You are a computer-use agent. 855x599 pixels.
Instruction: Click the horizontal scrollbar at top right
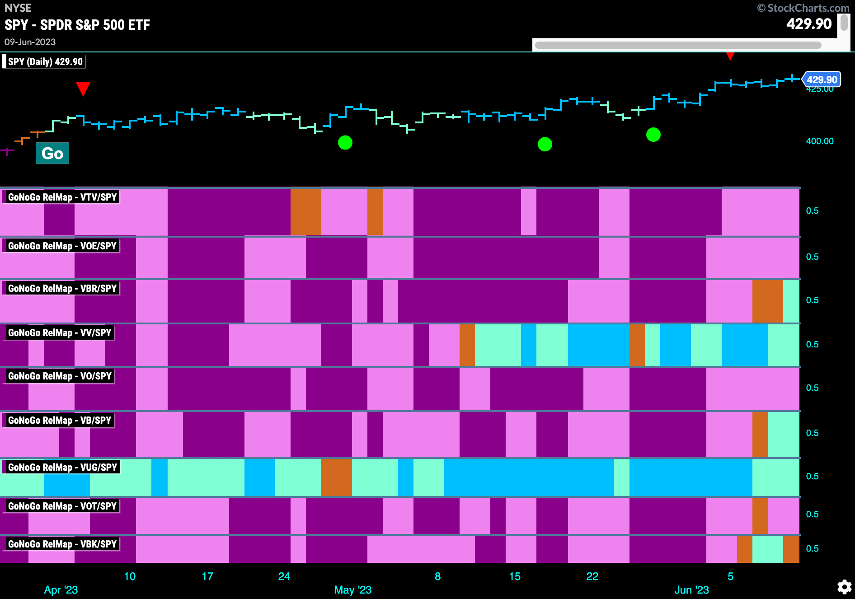tap(678, 45)
